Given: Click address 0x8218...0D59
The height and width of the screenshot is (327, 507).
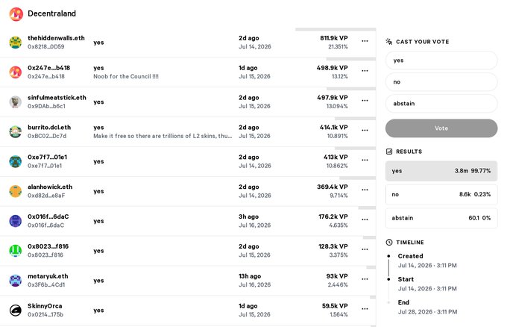Looking at the screenshot, I should (46, 46).
